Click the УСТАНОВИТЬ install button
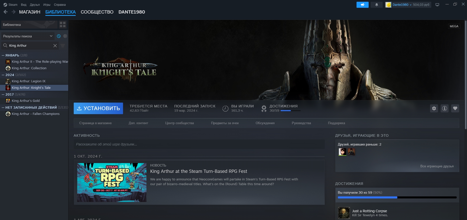 click(98, 108)
